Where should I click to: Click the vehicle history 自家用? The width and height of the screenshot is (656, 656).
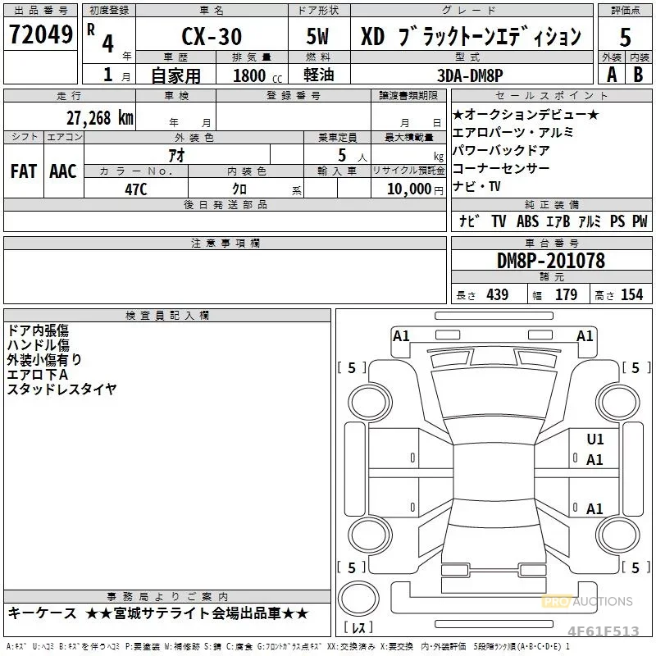coord(175,75)
